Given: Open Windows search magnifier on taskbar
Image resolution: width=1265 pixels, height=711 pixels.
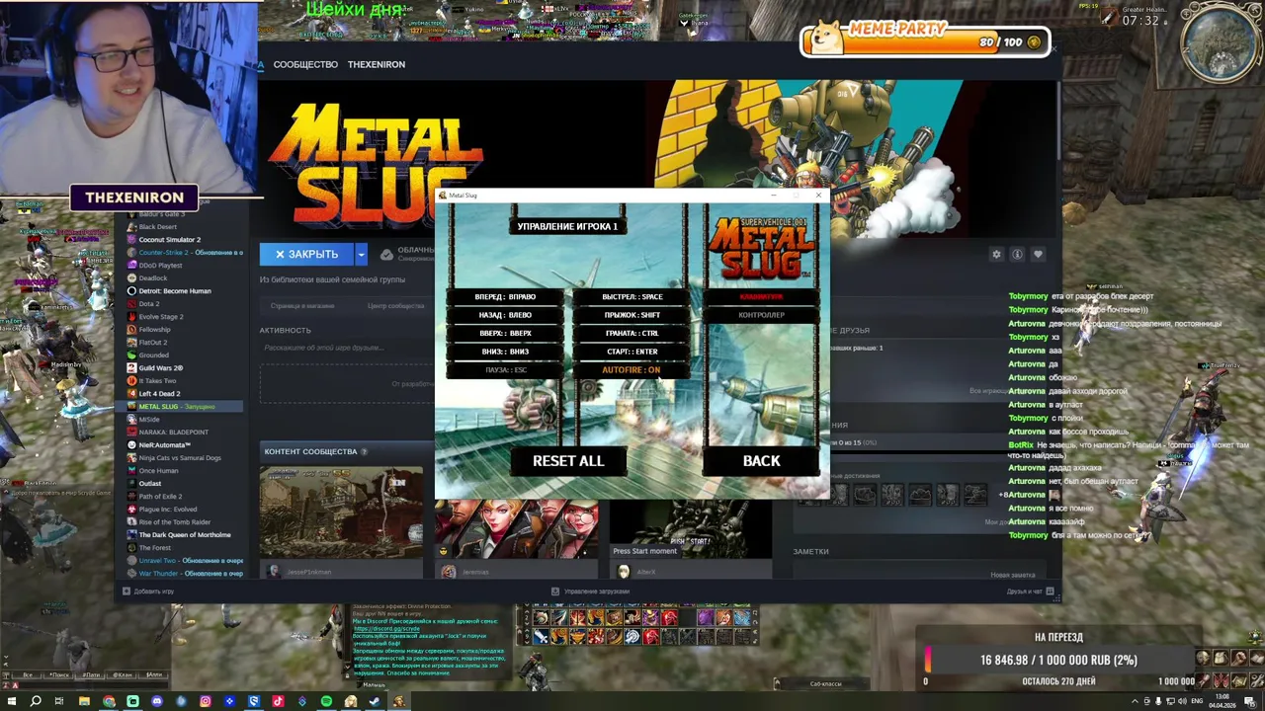Looking at the screenshot, I should click(x=36, y=701).
